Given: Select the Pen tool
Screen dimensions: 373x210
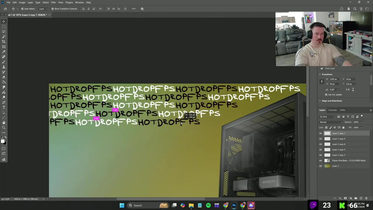Looking at the screenshot, I should [x=4, y=102].
